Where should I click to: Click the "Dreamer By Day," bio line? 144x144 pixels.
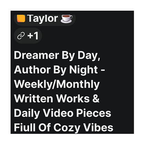[57, 56]
